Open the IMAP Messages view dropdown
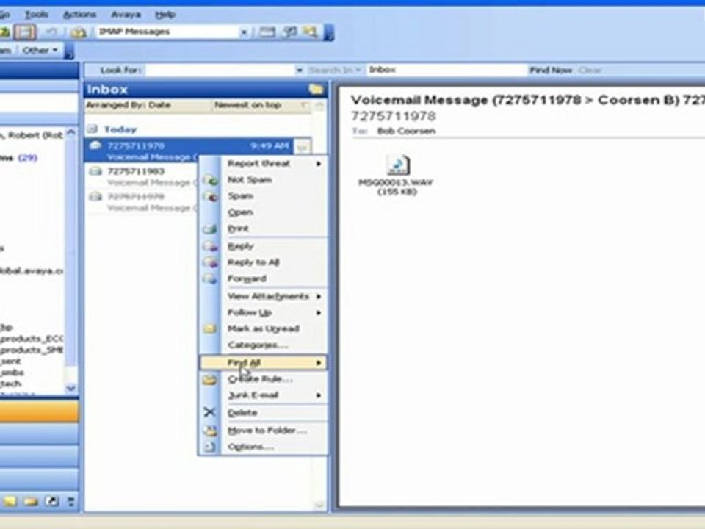This screenshot has height=529, width=705. 244,32
